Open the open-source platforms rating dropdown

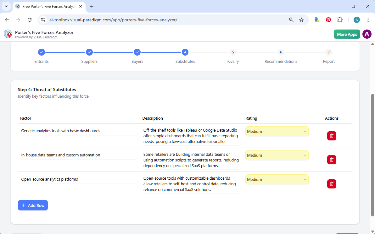click(277, 179)
